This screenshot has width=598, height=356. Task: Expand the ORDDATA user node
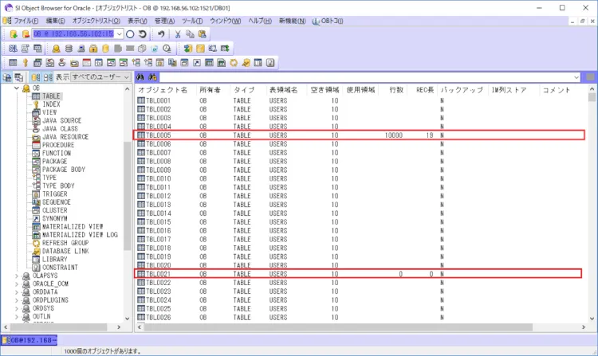17,292
